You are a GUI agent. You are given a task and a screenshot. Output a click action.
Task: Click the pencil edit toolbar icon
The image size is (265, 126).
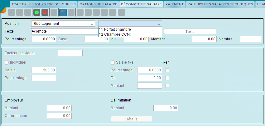click(20, 12)
